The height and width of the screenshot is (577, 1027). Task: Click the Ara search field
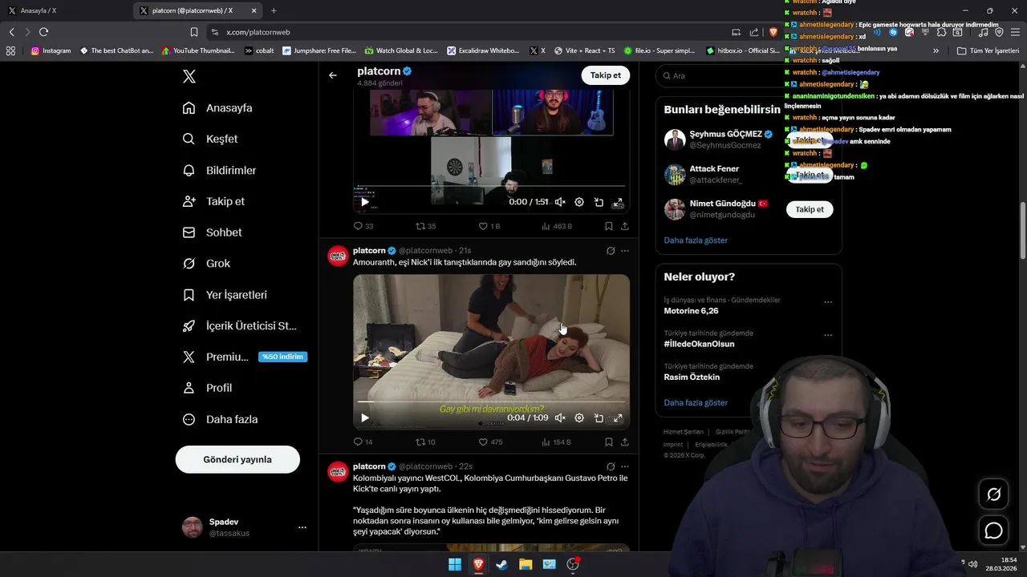[x=748, y=75]
